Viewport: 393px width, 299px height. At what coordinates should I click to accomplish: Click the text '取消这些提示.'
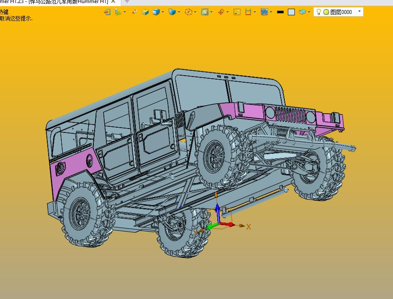[16, 19]
